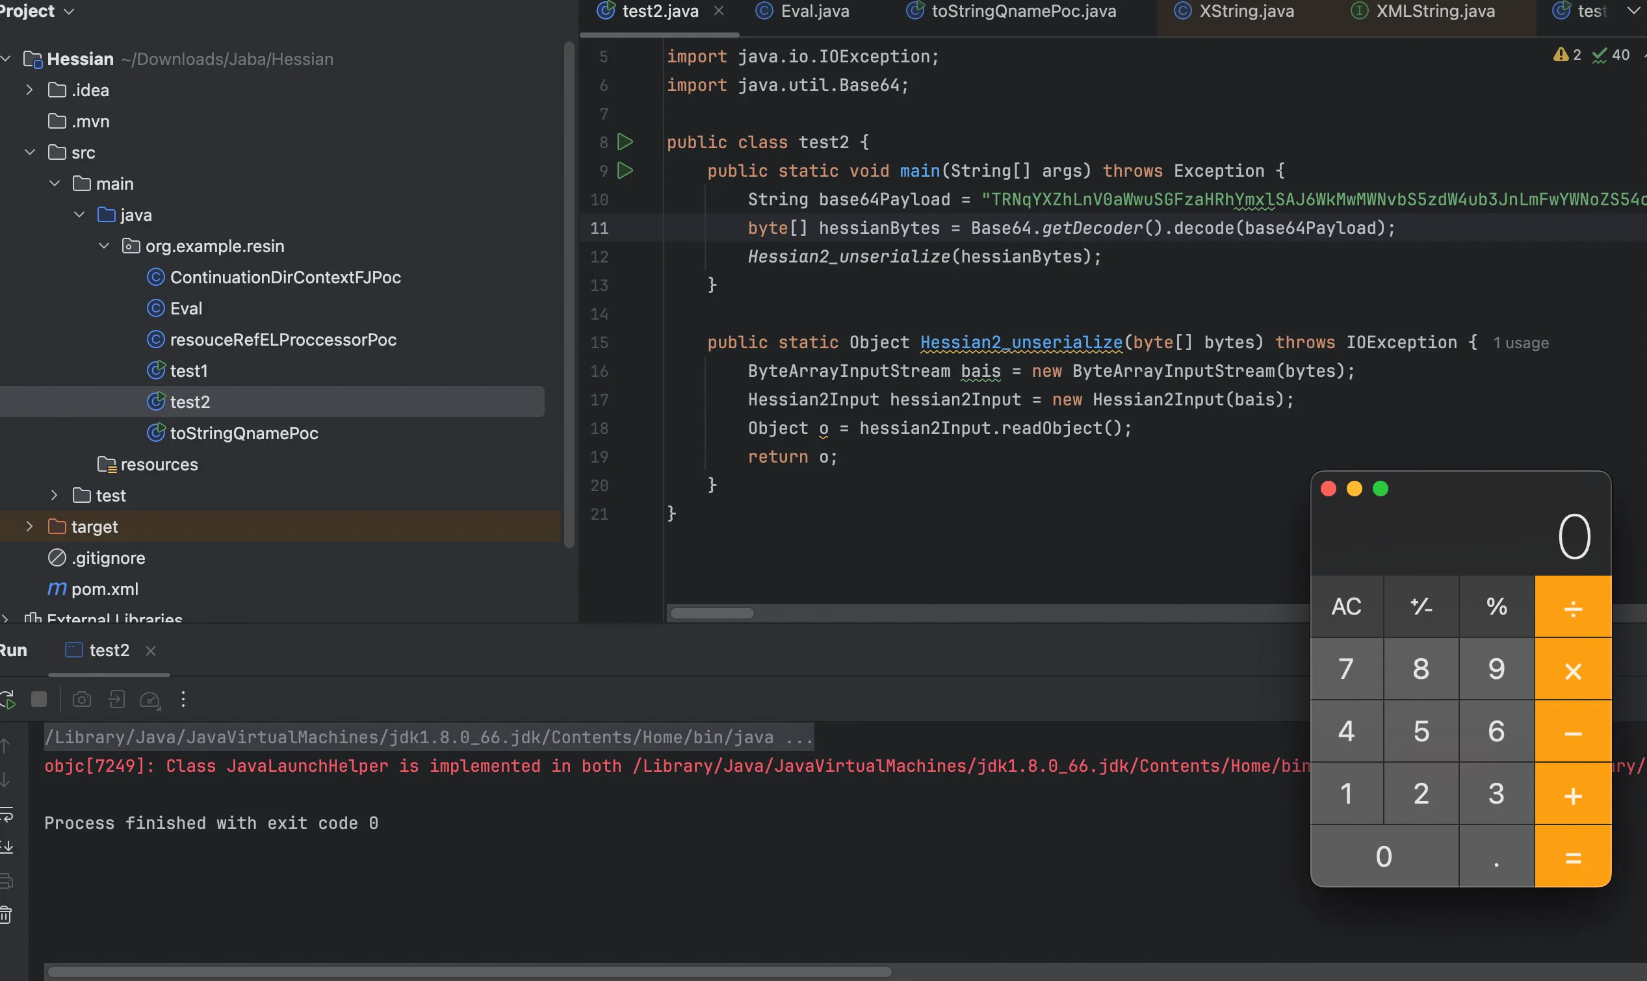
Task: Click the Rerun test2 icon
Action: coord(8,700)
